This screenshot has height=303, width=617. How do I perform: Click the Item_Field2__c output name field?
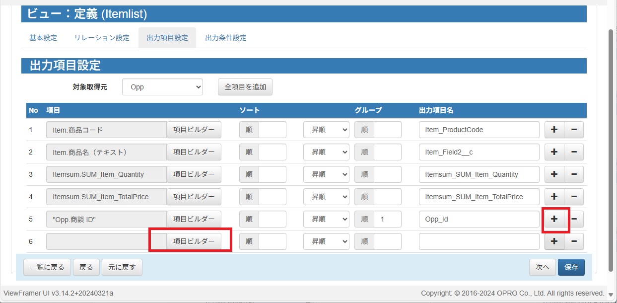tap(479, 152)
